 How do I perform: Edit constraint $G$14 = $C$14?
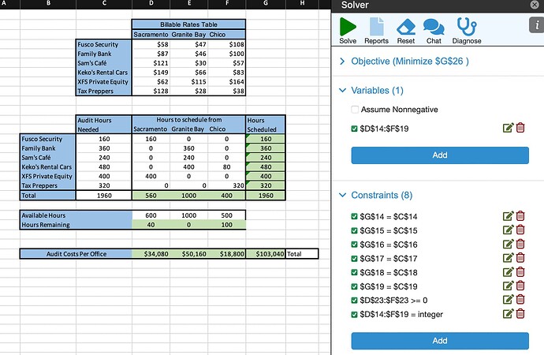coord(508,216)
